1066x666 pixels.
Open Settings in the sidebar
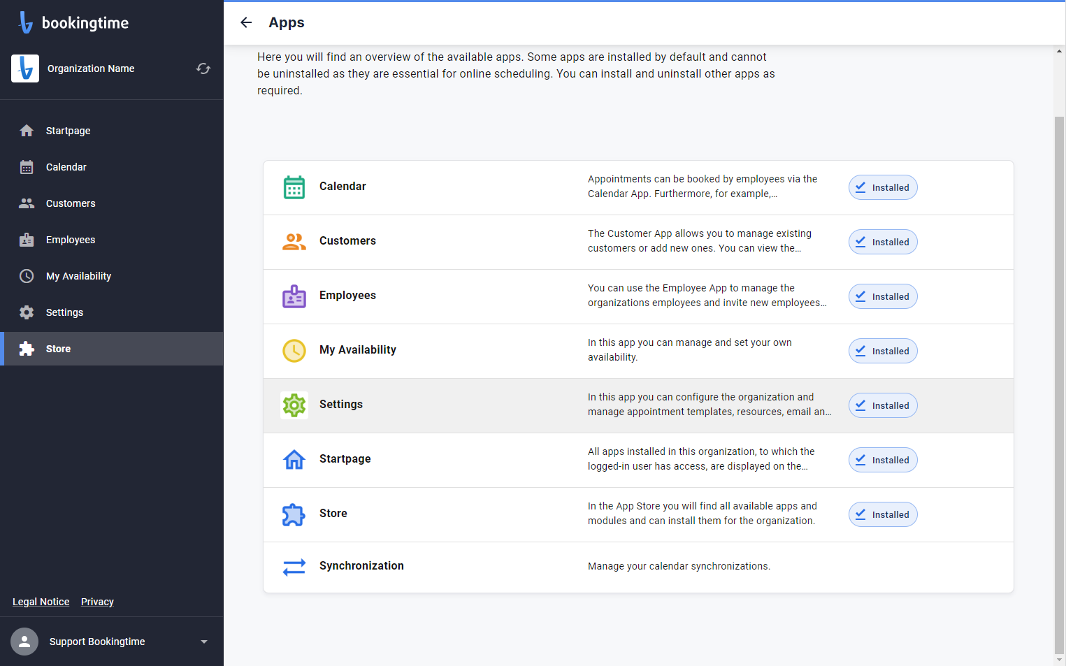(112, 312)
